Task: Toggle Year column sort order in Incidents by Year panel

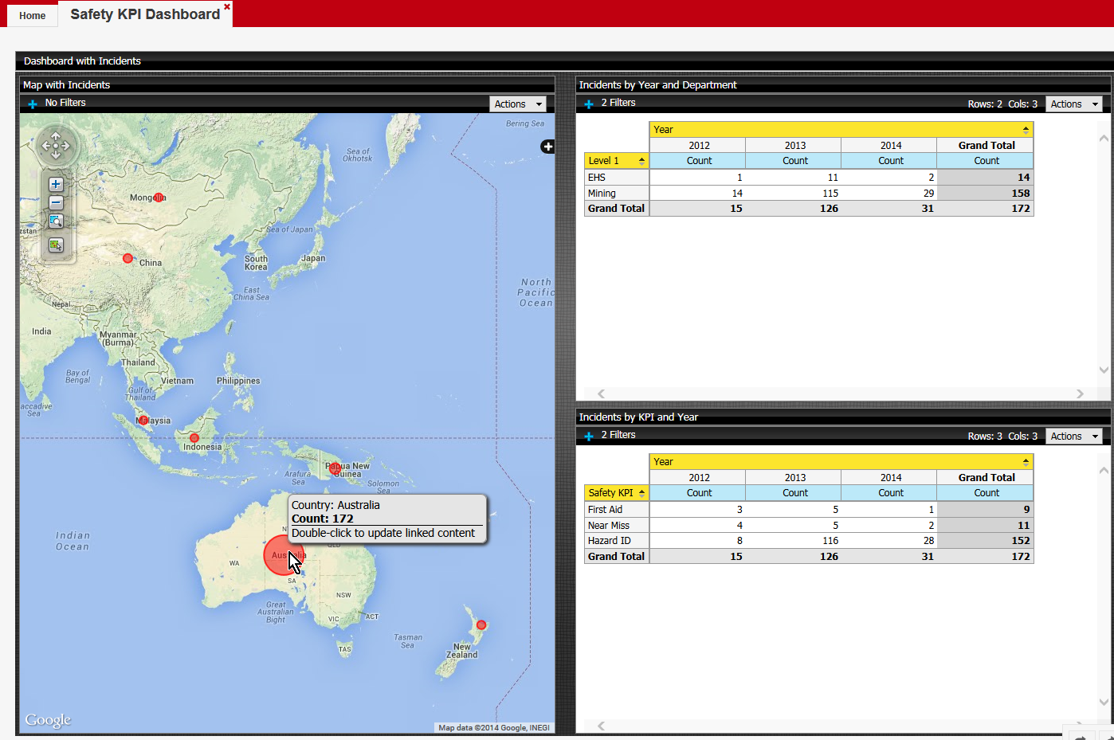Action: (1026, 129)
